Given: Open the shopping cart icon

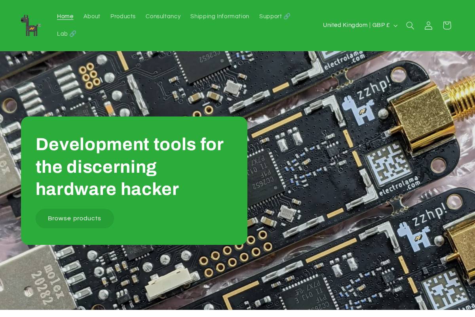Looking at the screenshot, I should pos(447,25).
